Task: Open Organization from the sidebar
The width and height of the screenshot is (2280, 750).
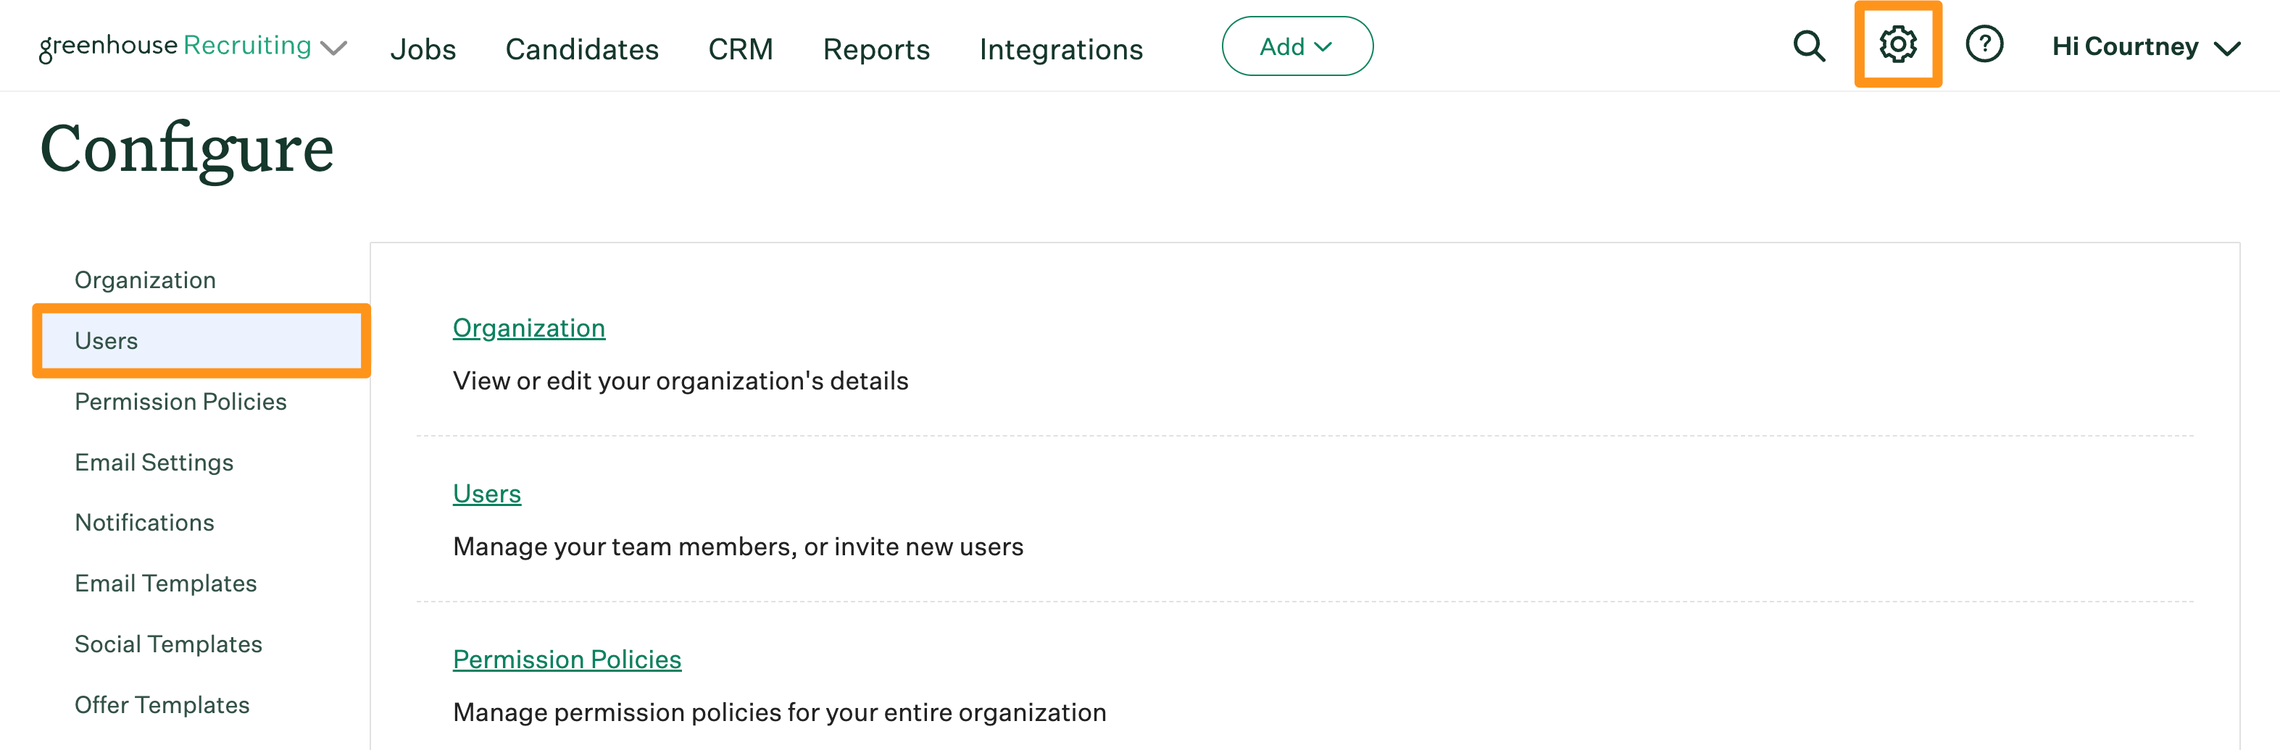Action: point(144,279)
